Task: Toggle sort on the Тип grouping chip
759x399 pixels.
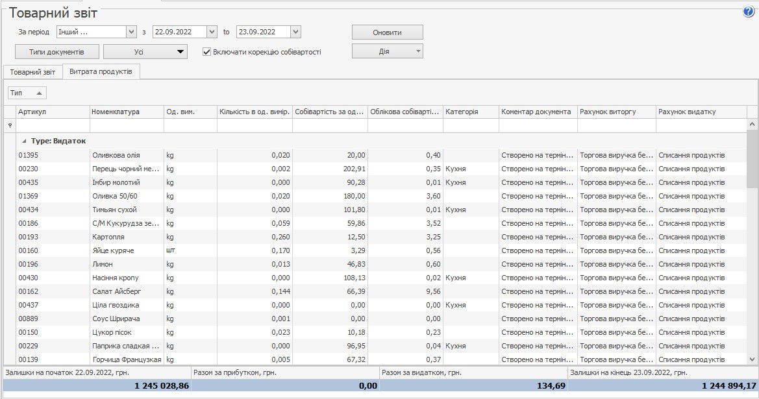Action: (x=27, y=93)
